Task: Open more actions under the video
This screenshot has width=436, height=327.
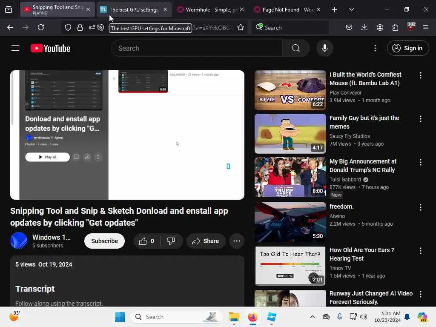Action: [237, 241]
